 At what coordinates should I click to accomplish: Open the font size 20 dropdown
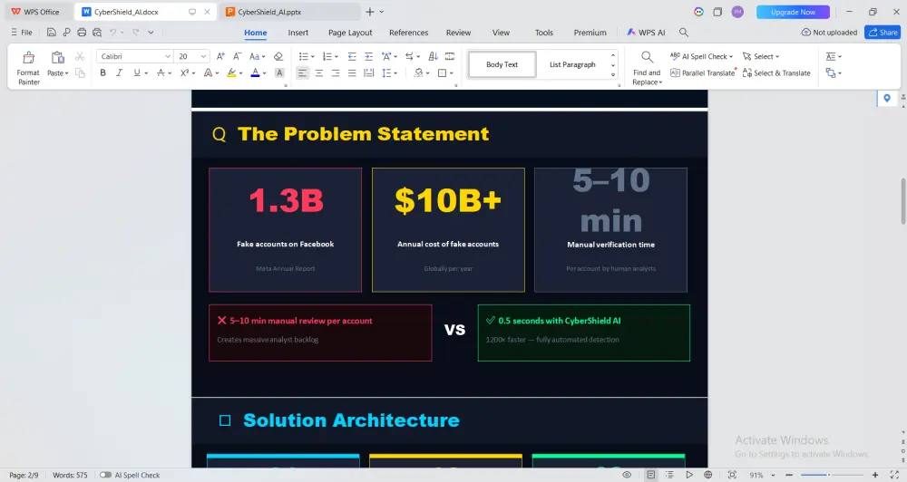(203, 56)
